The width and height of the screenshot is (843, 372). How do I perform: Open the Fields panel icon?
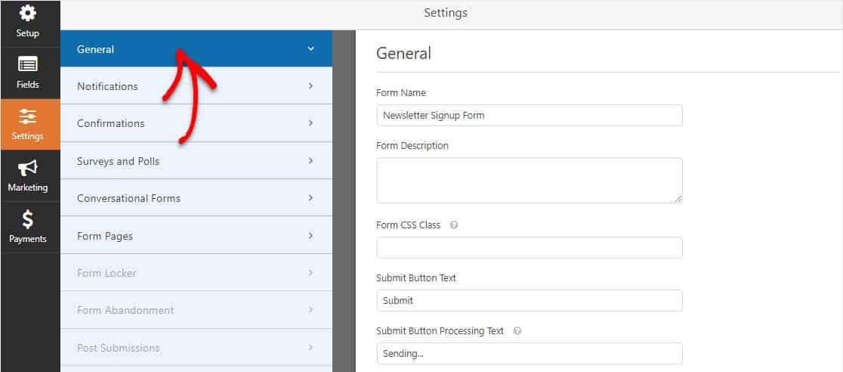tap(28, 65)
